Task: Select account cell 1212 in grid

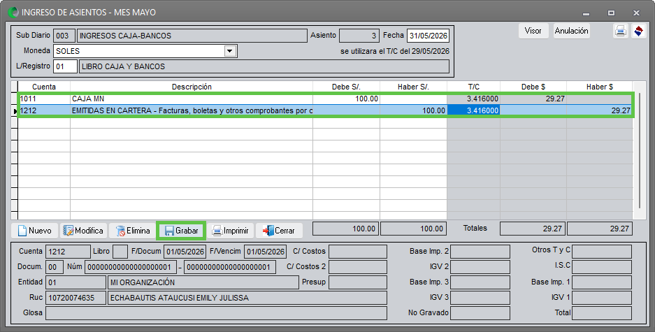Action: coord(44,110)
